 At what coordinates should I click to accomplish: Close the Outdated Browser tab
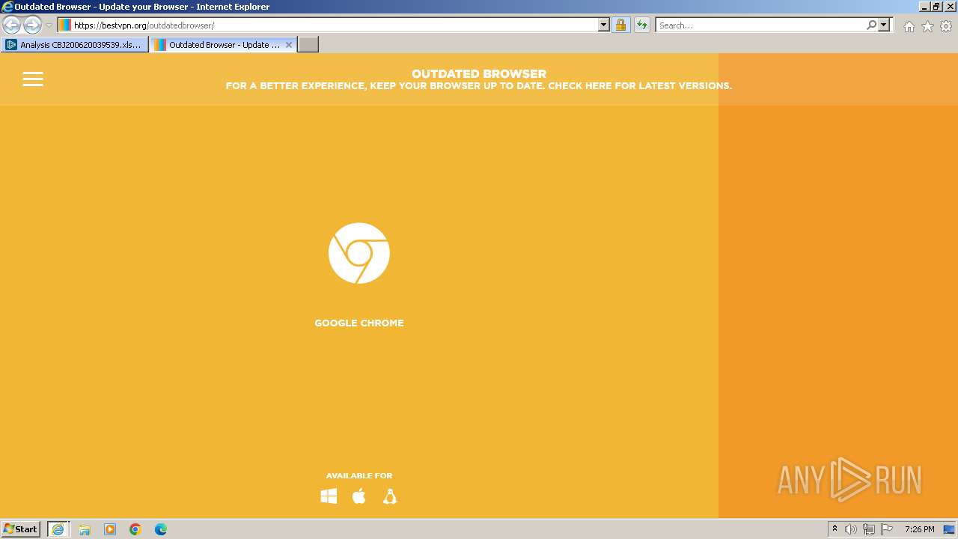289,45
